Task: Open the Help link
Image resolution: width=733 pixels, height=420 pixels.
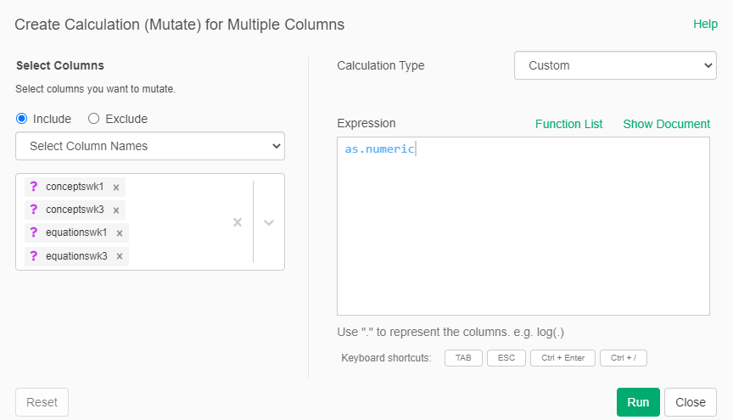Action: click(x=705, y=24)
